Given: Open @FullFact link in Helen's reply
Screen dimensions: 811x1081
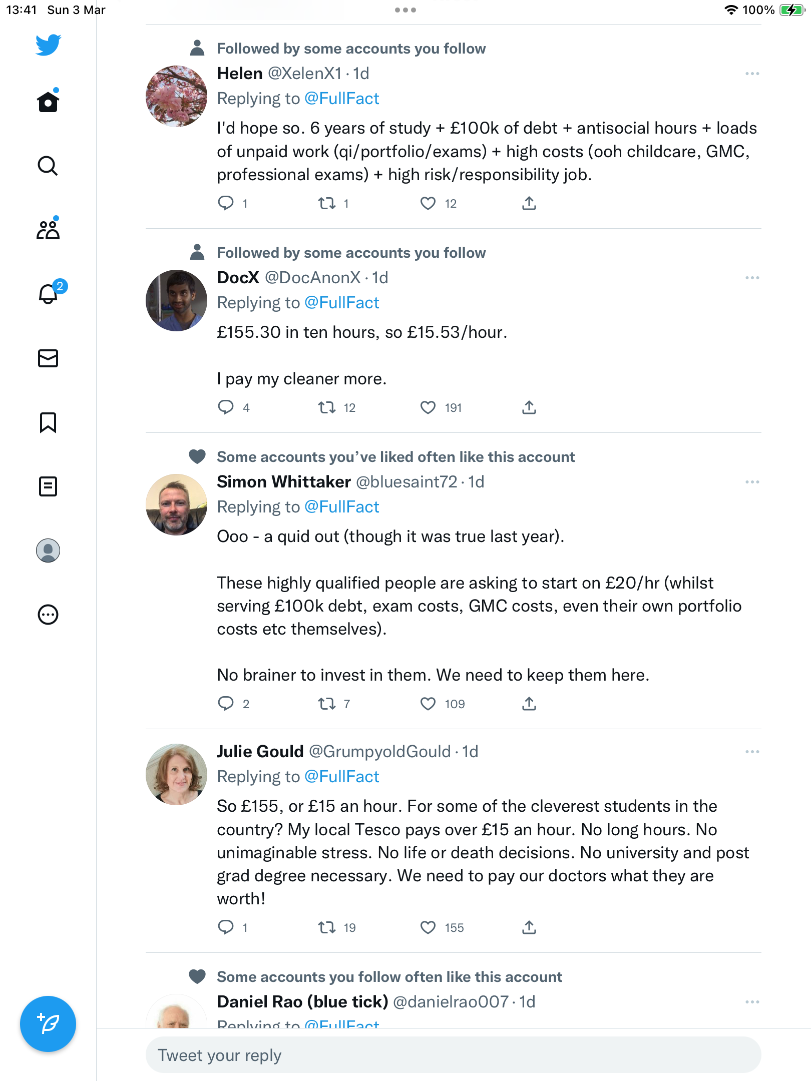Looking at the screenshot, I should point(341,99).
